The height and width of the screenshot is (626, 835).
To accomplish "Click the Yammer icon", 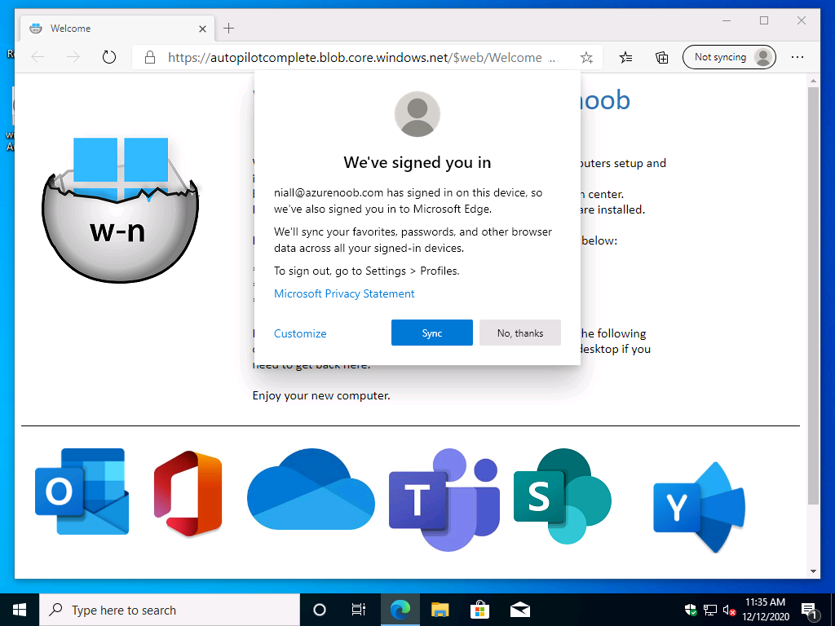I will pos(699,507).
